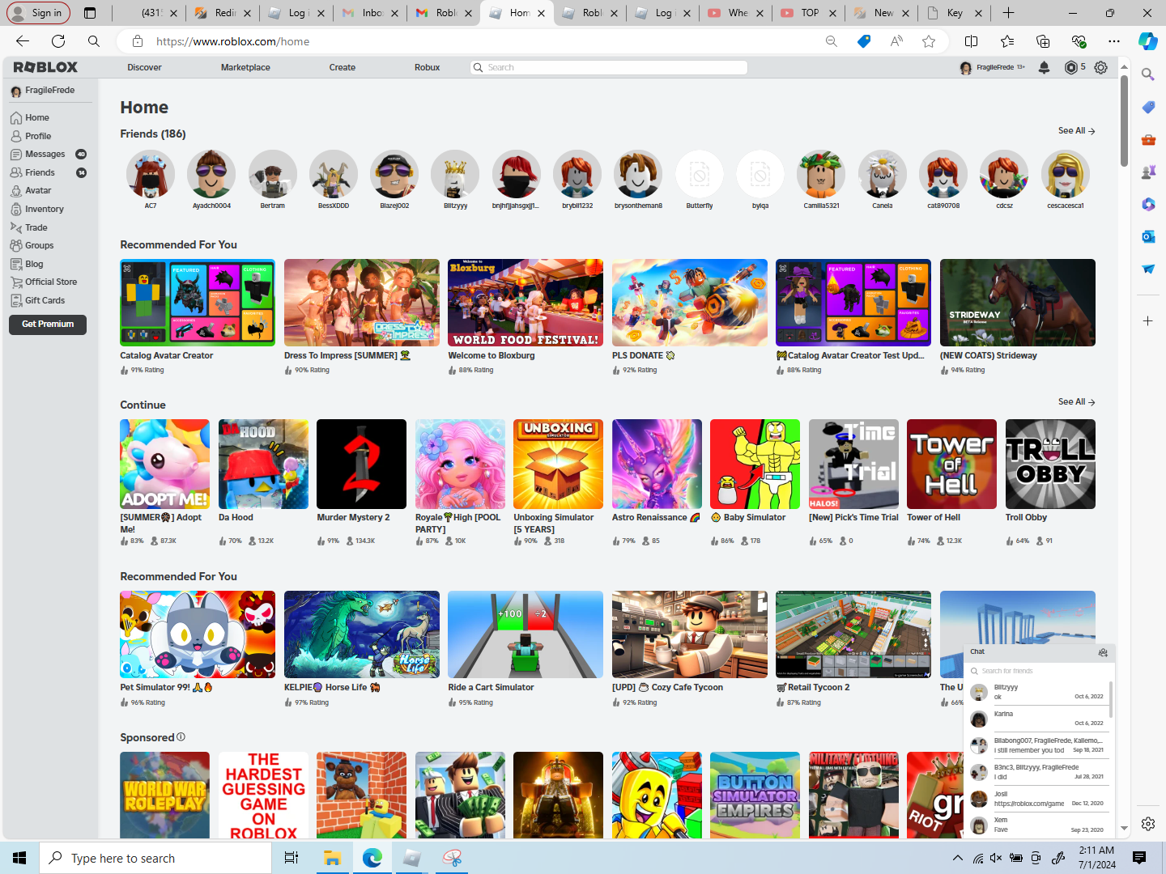Open the Roblox notifications bell

(x=1044, y=68)
